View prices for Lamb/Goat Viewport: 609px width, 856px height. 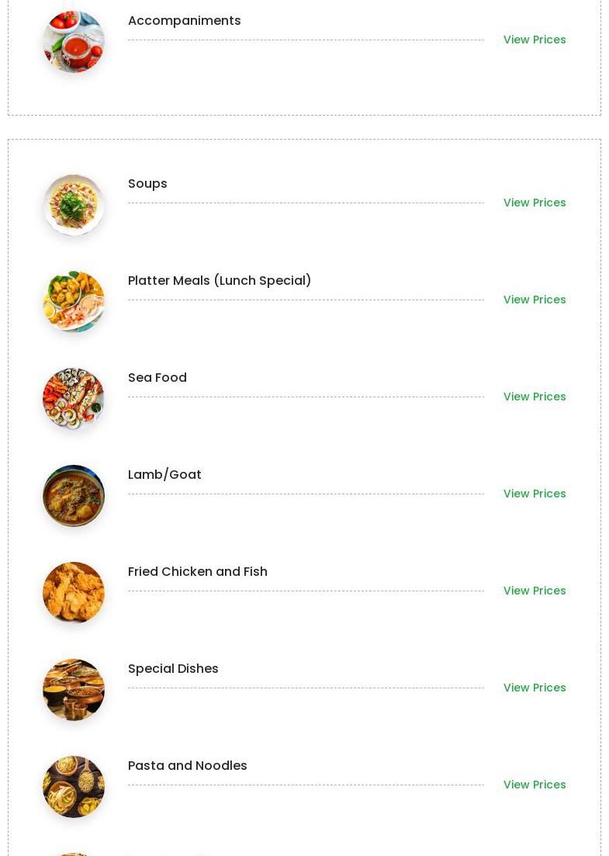(535, 494)
